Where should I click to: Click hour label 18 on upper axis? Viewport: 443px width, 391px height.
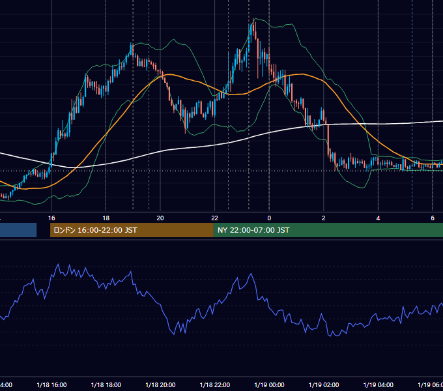pos(106,218)
